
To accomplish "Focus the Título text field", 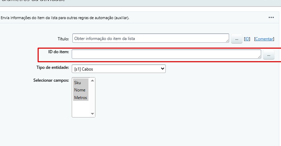I will [150, 38].
